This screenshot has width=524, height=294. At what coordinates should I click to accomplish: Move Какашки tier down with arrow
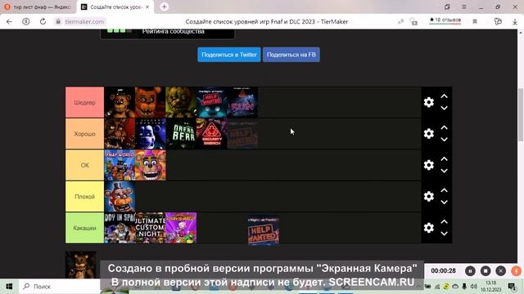click(444, 234)
